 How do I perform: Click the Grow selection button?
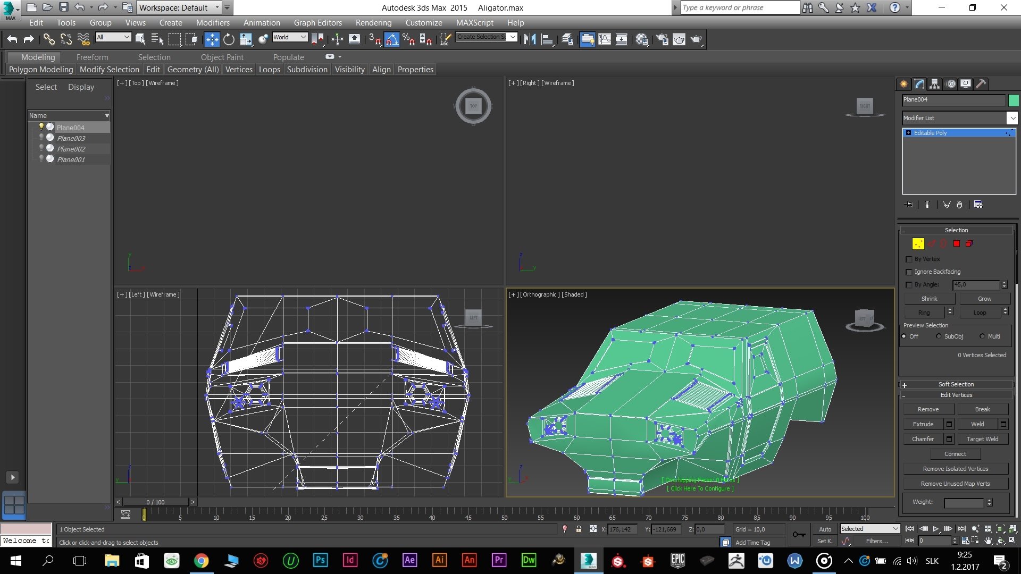[x=984, y=298]
